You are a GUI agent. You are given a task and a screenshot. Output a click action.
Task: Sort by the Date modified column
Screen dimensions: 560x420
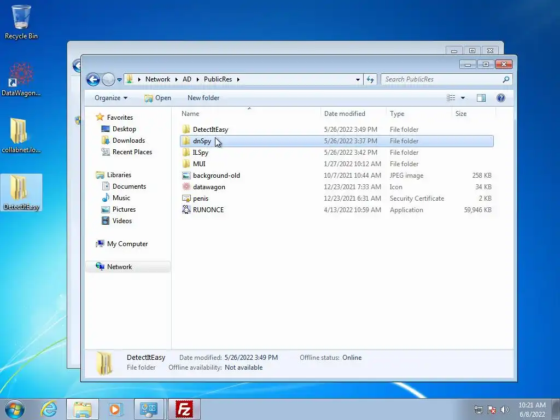coord(353,114)
